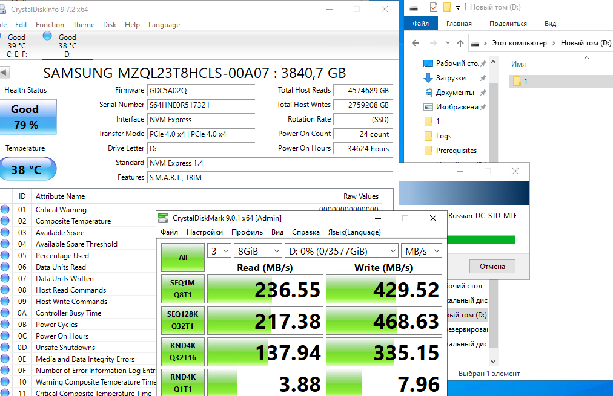Open the MB/s unit dropdown

(x=421, y=251)
